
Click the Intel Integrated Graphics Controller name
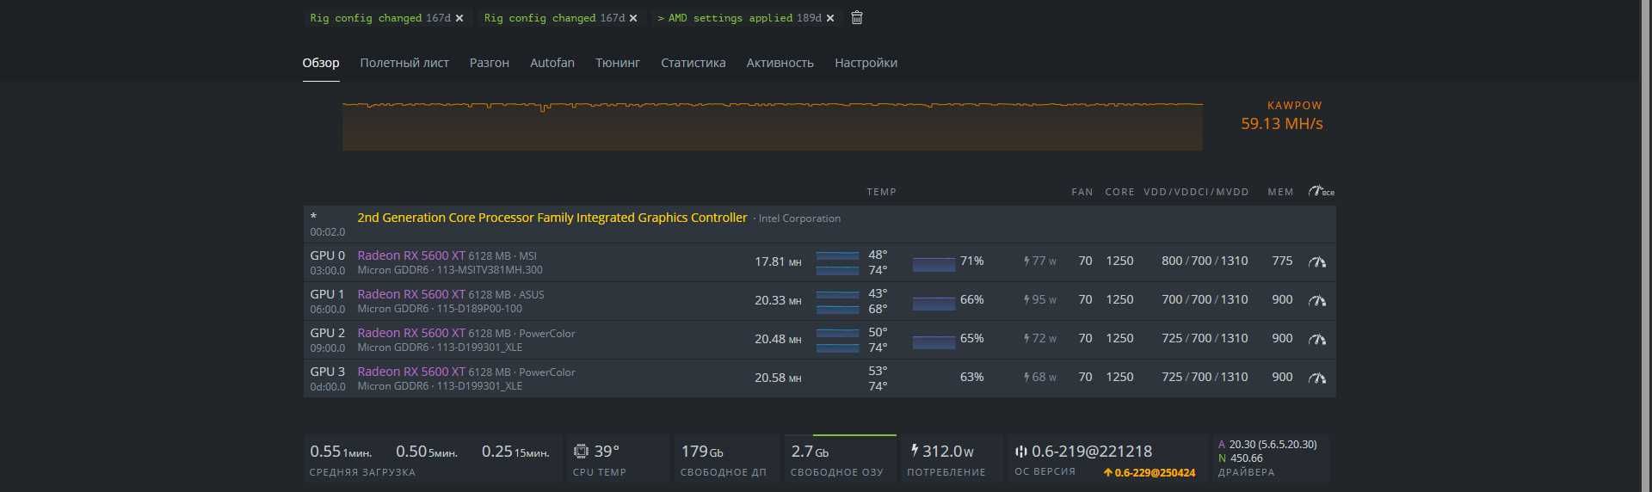(x=552, y=218)
